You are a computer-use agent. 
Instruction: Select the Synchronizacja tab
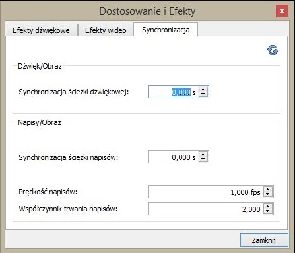coord(166,30)
